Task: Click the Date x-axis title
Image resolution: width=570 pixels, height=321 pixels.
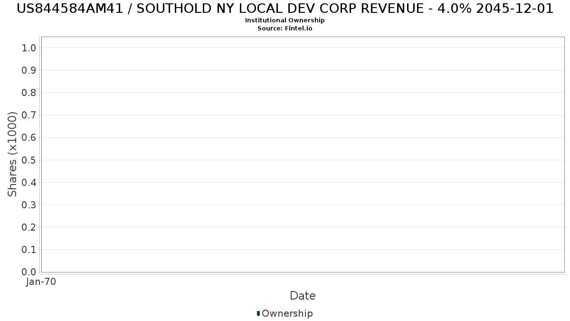Action: (x=303, y=296)
